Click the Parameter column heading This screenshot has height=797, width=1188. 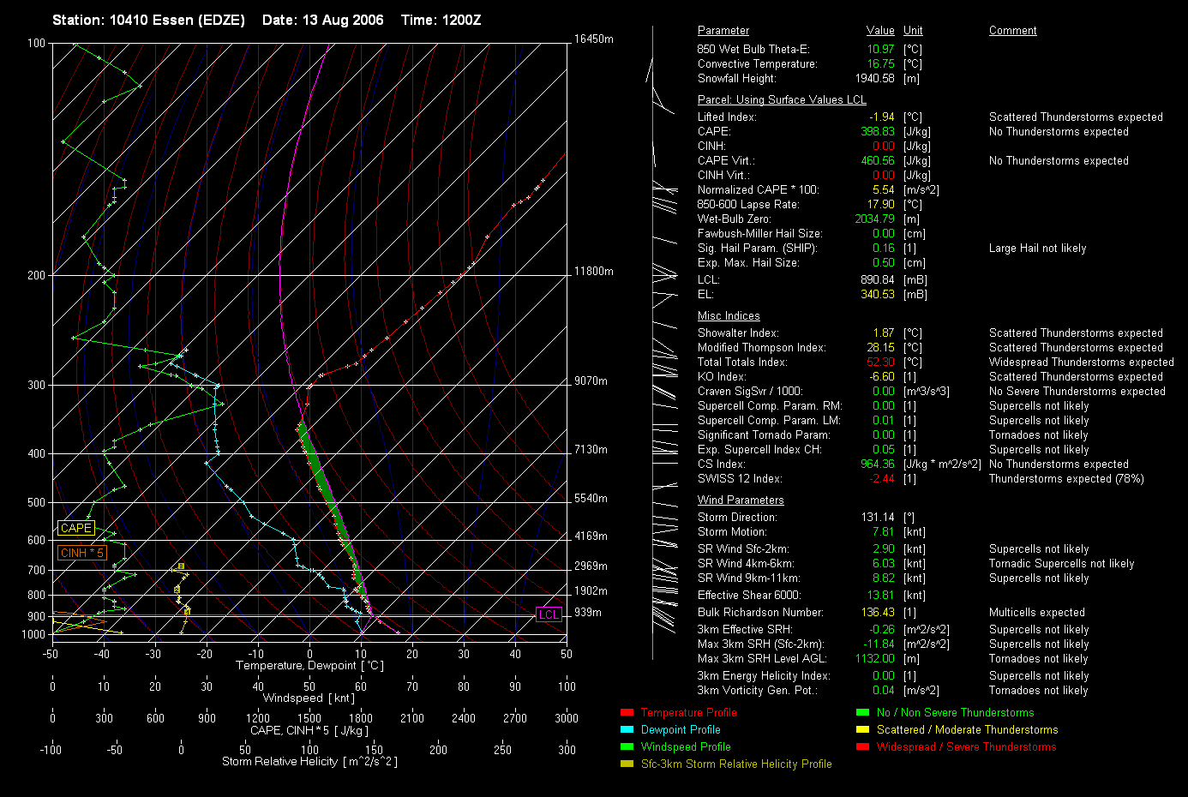click(723, 31)
